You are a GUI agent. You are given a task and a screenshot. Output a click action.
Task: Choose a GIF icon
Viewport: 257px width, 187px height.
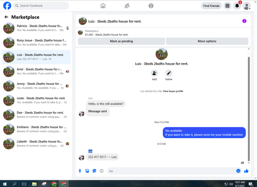click(102, 171)
